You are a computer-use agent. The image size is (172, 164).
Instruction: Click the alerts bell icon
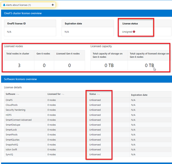(4, 5)
